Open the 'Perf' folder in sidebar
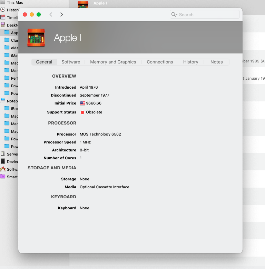 point(11,78)
